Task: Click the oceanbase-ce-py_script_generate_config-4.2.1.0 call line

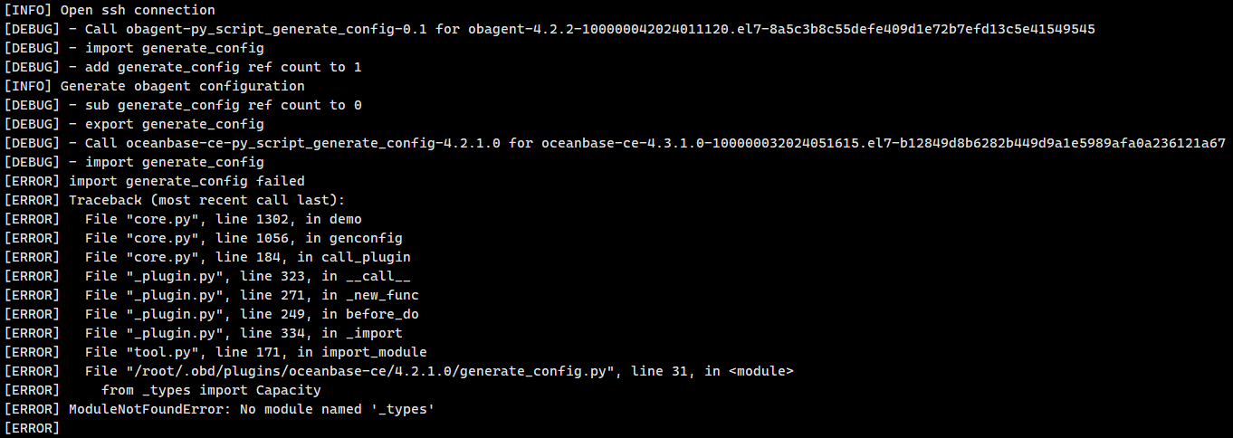Action: [x=615, y=143]
